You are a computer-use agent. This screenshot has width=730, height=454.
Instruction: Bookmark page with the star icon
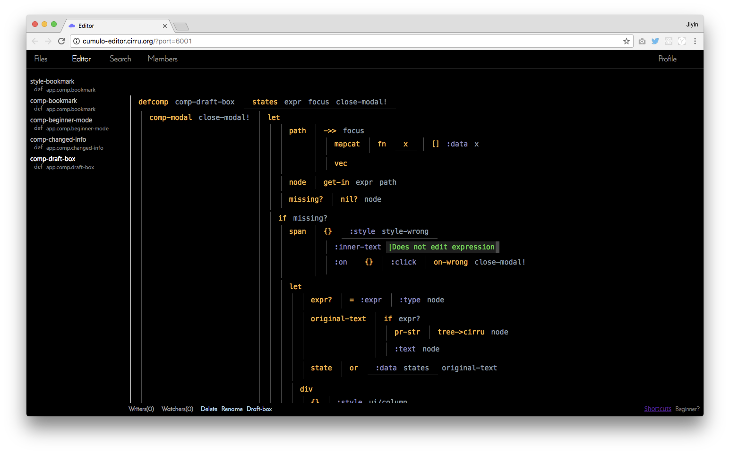[x=627, y=41]
